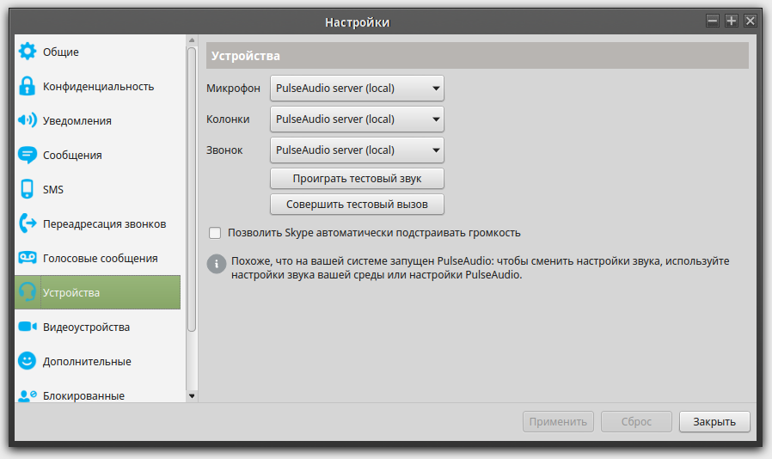Image resolution: width=772 pixels, height=459 pixels.
Task: Click the phone icon for SMS
Action: tap(28, 189)
